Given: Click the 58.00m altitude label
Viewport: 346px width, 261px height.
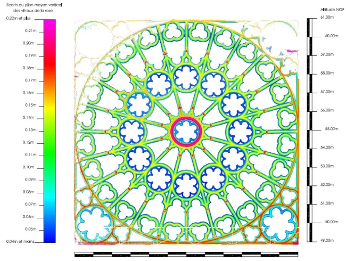Looking at the screenshot, I should pyautogui.click(x=327, y=73).
